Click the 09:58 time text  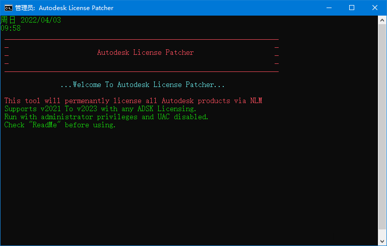(11, 29)
